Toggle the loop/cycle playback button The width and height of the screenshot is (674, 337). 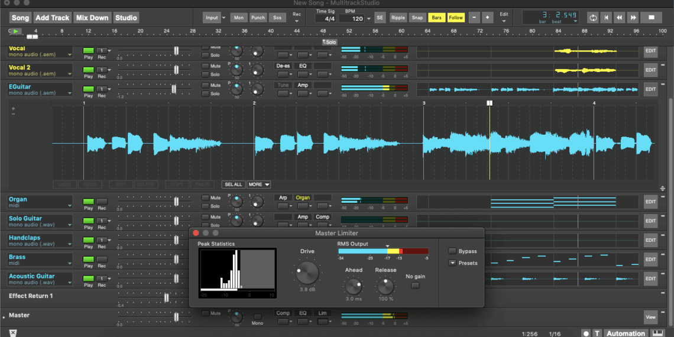pos(592,18)
